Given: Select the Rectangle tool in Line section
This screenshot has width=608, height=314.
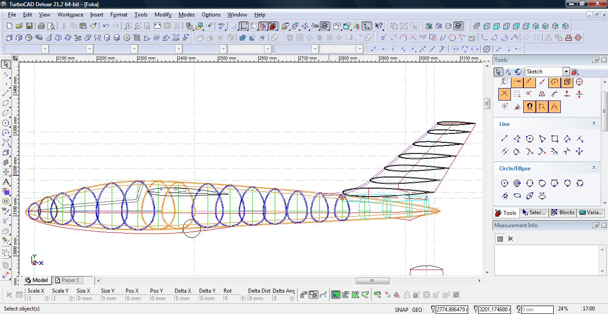Looking at the screenshot, I should tap(555, 139).
